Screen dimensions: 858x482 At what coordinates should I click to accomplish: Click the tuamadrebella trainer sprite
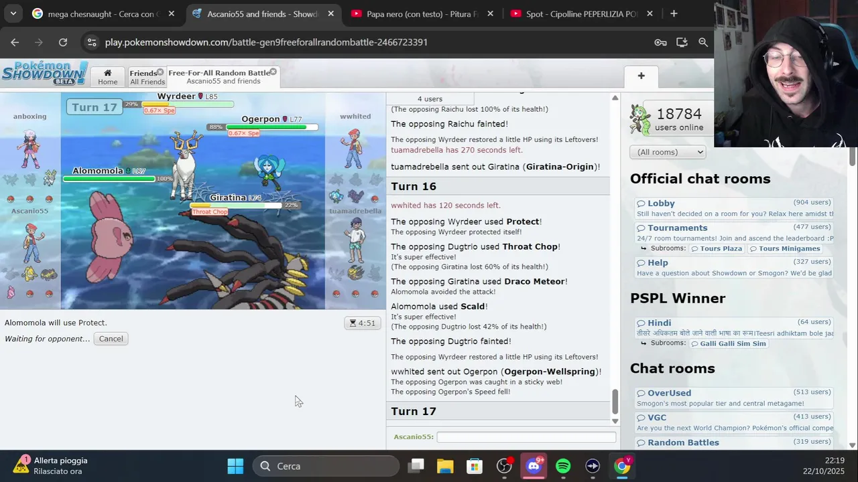(356, 239)
